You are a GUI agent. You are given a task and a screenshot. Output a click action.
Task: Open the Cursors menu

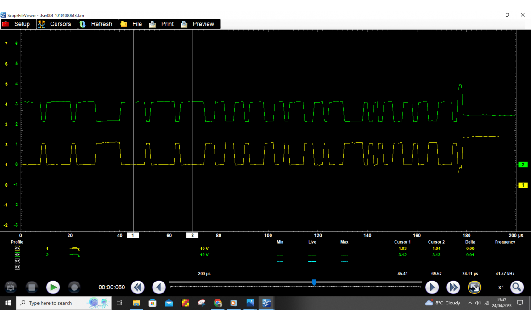[x=55, y=24]
